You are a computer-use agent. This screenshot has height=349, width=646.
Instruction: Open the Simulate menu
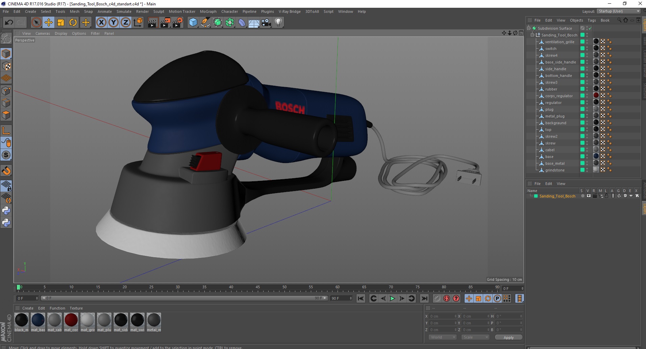pos(124,11)
